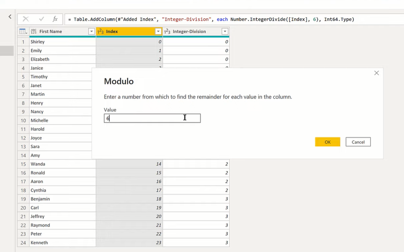Viewport: 404px width, 252px height.
Task: Click the Modulo Value input field
Action: click(x=152, y=118)
